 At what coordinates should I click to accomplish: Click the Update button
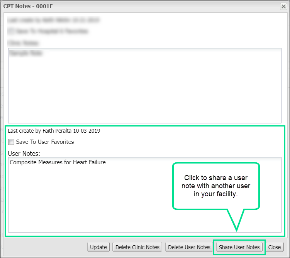(98, 247)
